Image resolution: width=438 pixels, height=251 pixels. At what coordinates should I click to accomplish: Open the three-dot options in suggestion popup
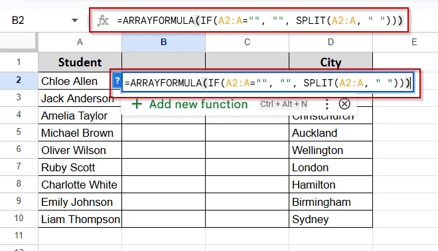pyautogui.click(x=327, y=104)
